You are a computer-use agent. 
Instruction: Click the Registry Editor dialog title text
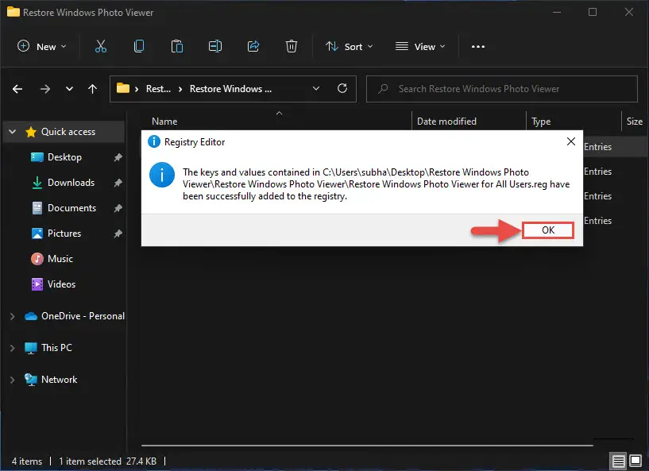click(x=195, y=142)
